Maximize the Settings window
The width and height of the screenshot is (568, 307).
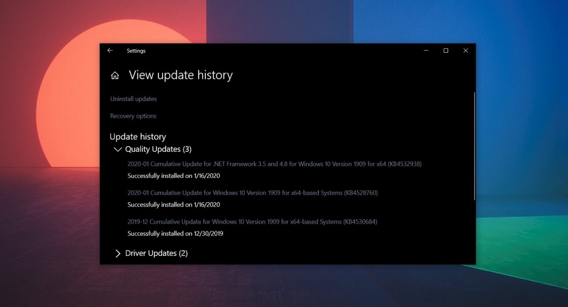click(446, 50)
